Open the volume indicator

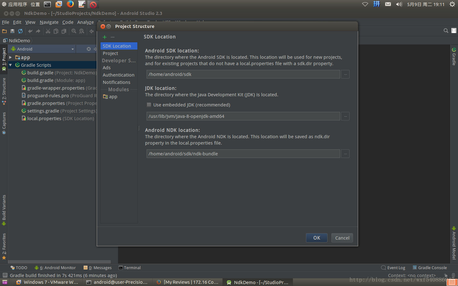399,4
